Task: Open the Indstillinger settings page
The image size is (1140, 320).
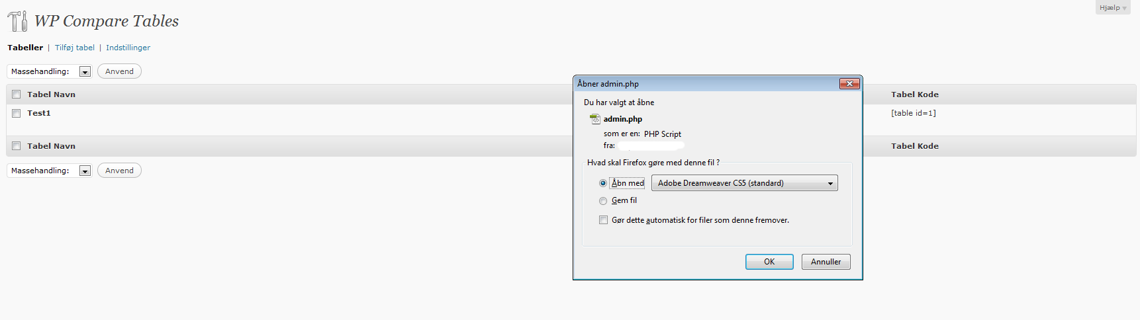Action: (128, 48)
